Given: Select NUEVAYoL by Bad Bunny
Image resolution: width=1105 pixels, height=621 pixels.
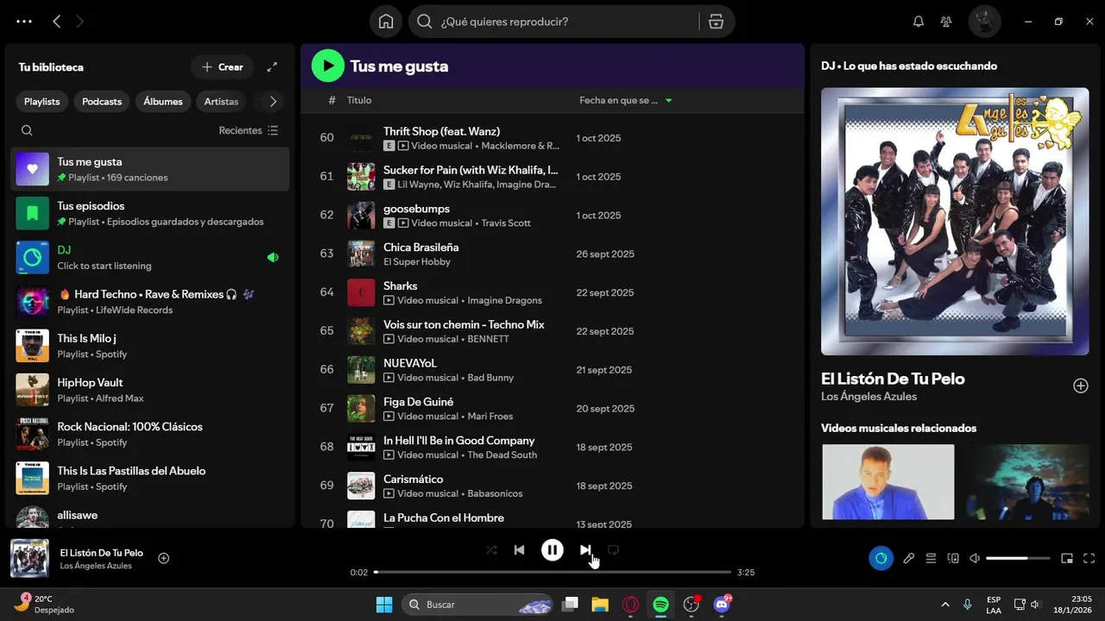Looking at the screenshot, I should [552, 370].
